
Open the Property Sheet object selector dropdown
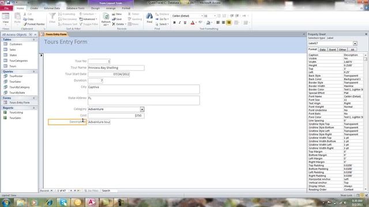(x=355, y=44)
